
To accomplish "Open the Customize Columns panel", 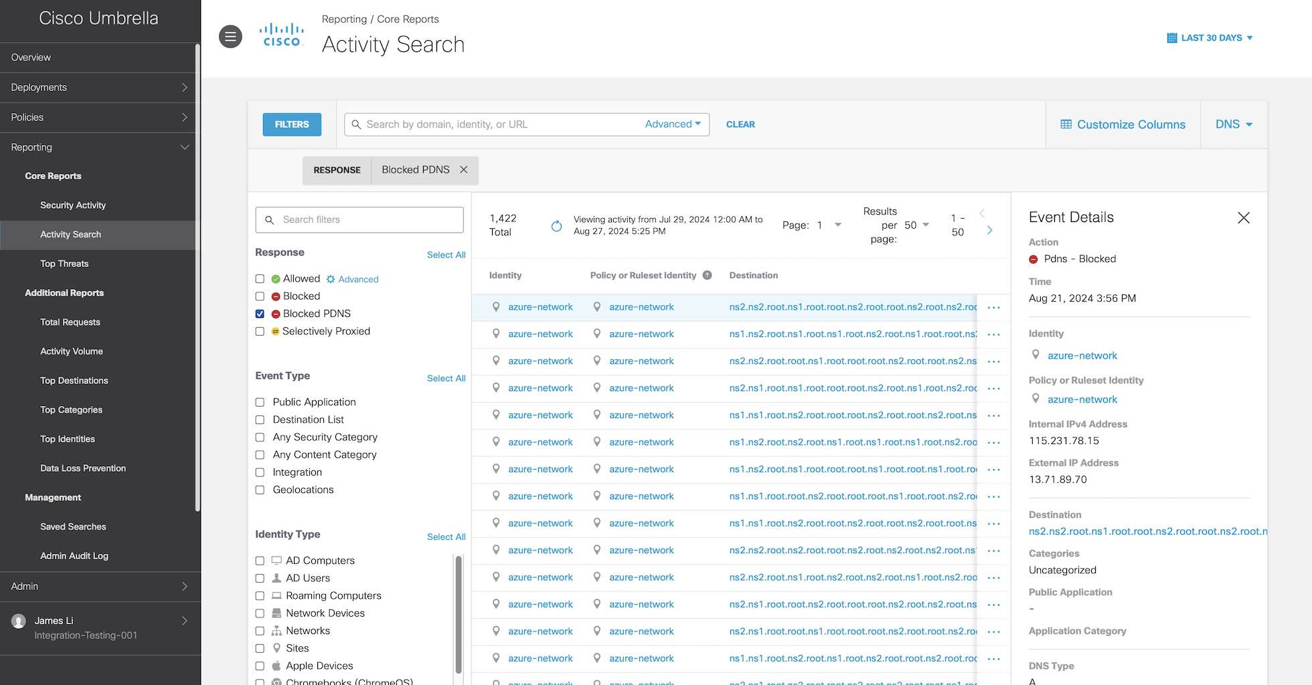I will pyautogui.click(x=1123, y=124).
